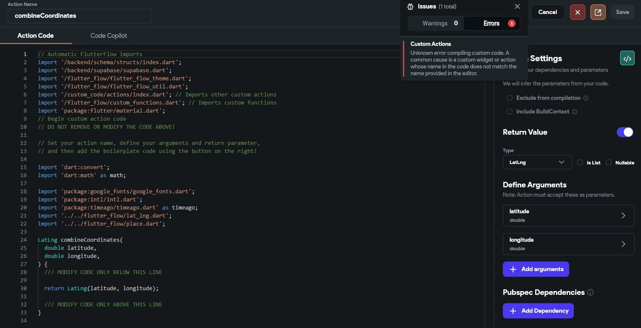
Task: Check the Include BuildContext option
Action: point(509,112)
